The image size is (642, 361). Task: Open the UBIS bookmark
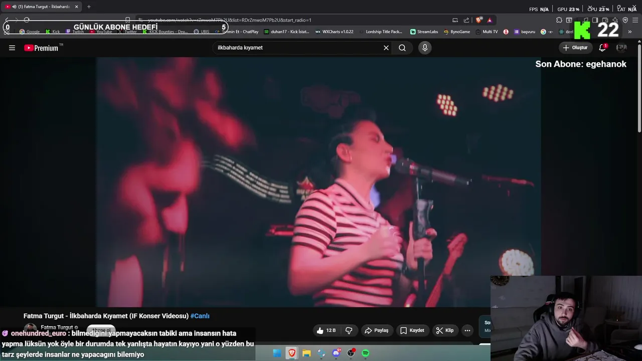tap(202, 32)
